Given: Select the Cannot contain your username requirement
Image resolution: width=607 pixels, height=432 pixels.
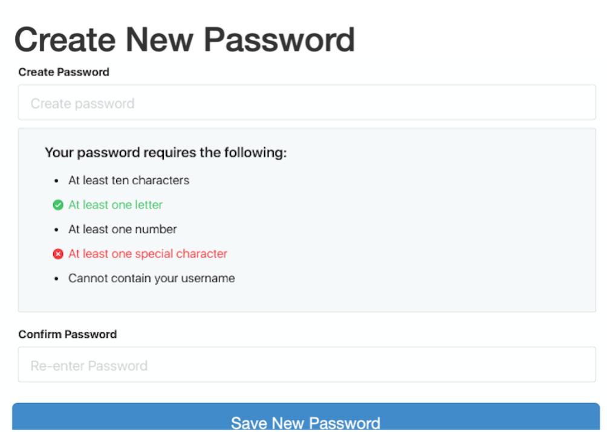Looking at the screenshot, I should point(151,279).
